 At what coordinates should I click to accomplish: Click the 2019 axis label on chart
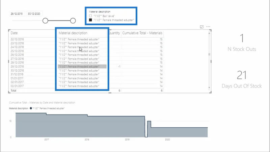tap(127, 140)
